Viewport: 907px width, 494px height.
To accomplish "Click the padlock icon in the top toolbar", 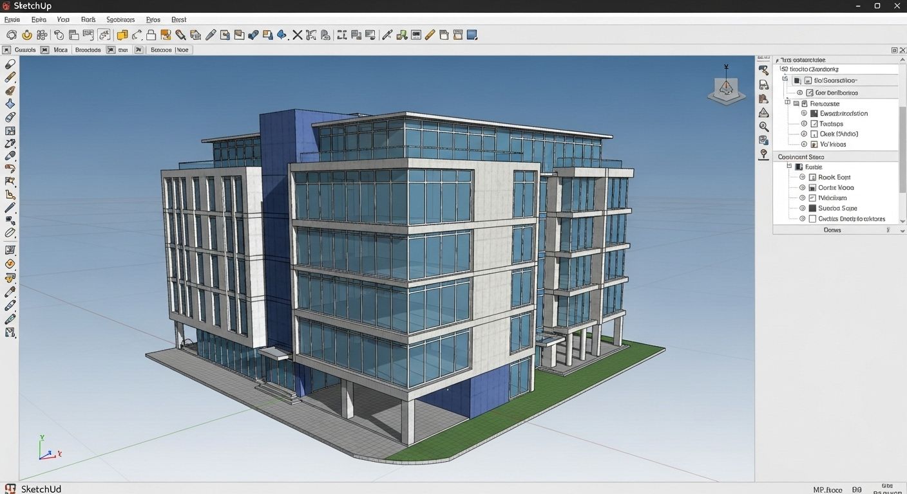I will point(151,35).
